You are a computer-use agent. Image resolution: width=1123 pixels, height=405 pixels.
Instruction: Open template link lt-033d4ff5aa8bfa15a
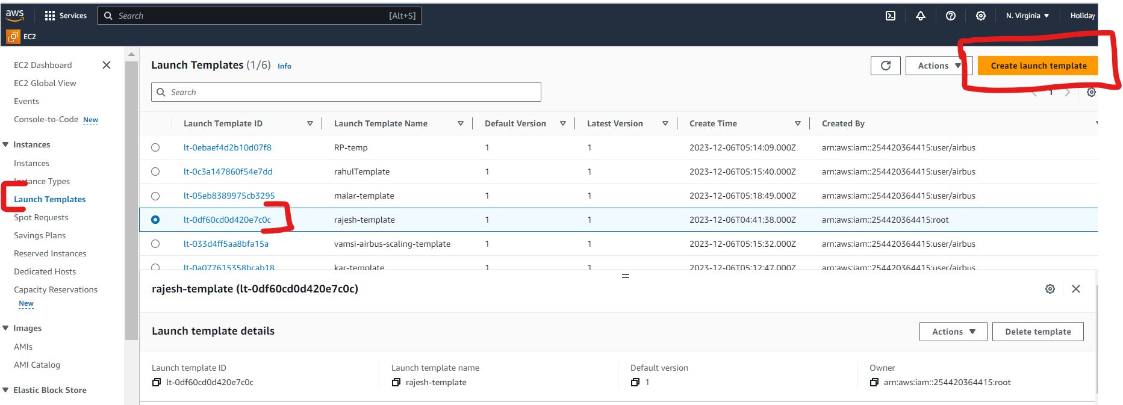pyautogui.click(x=226, y=244)
